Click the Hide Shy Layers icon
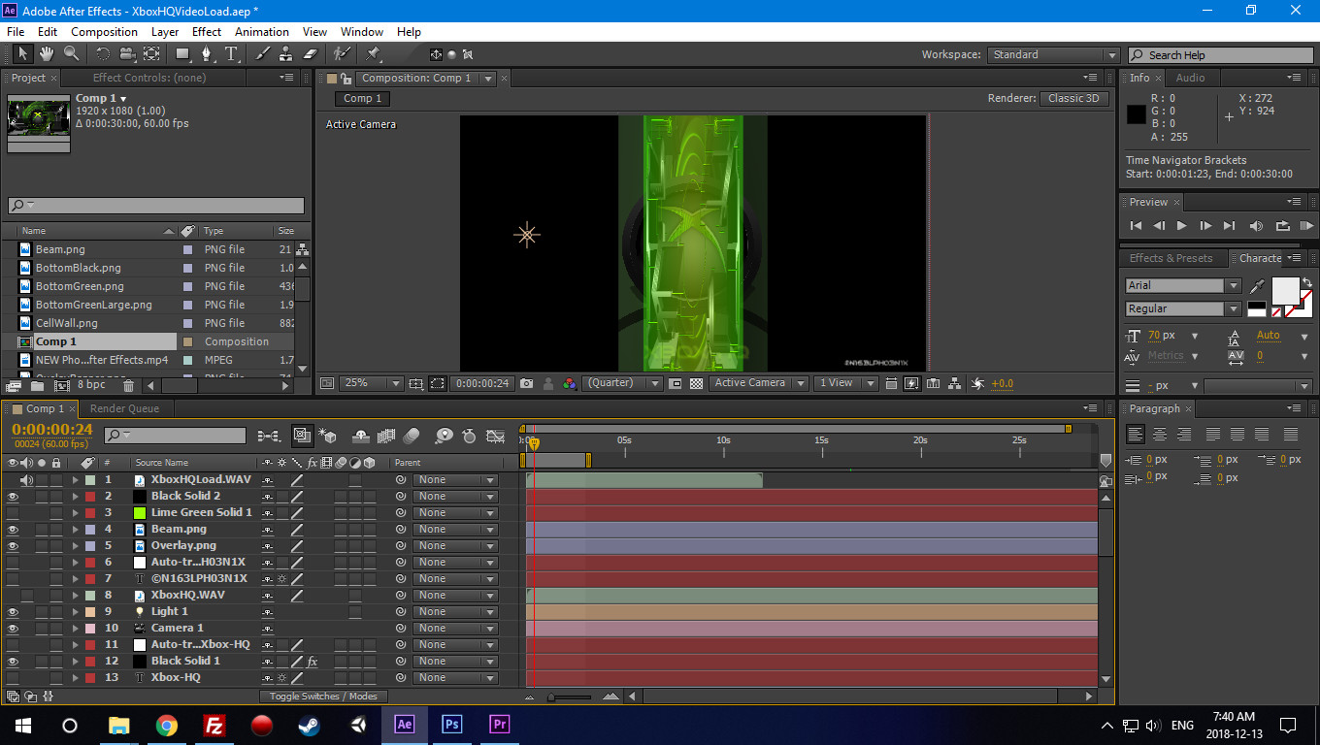Image resolution: width=1320 pixels, height=745 pixels. tap(360, 437)
